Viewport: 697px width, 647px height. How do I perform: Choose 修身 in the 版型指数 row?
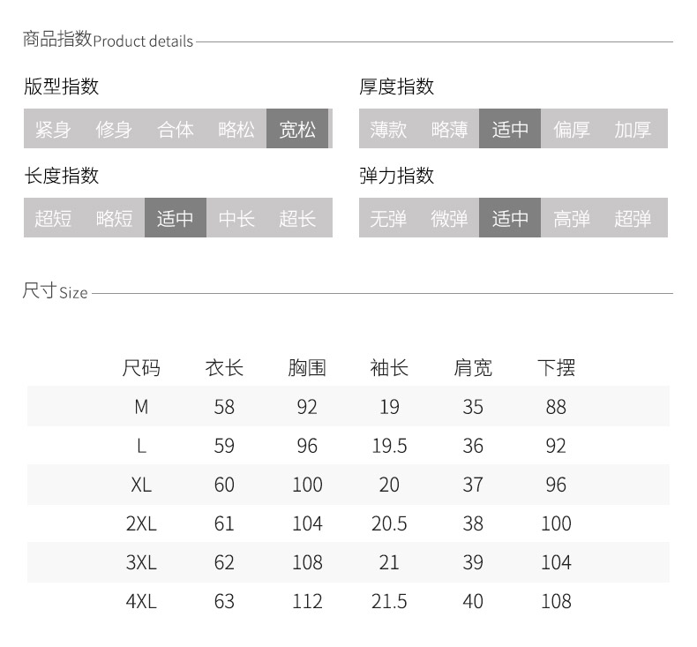[x=114, y=129]
